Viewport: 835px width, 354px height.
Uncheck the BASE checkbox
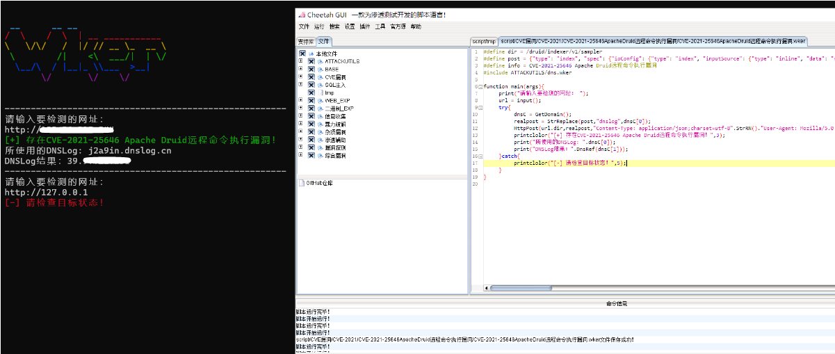[311, 69]
